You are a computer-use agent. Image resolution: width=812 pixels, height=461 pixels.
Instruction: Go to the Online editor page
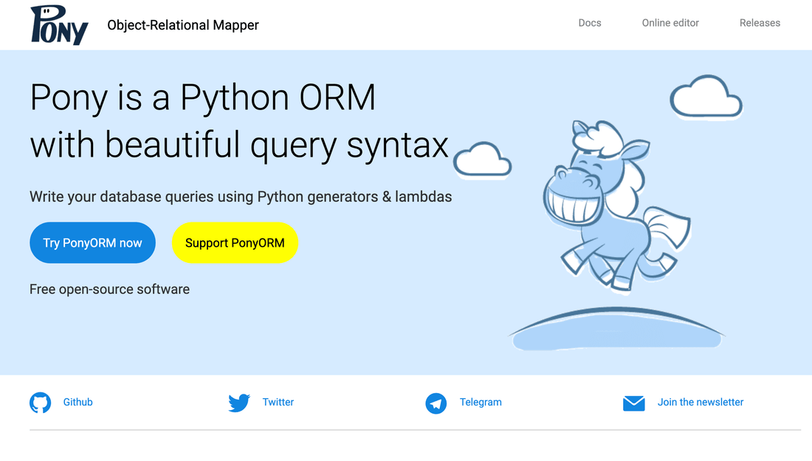670,23
